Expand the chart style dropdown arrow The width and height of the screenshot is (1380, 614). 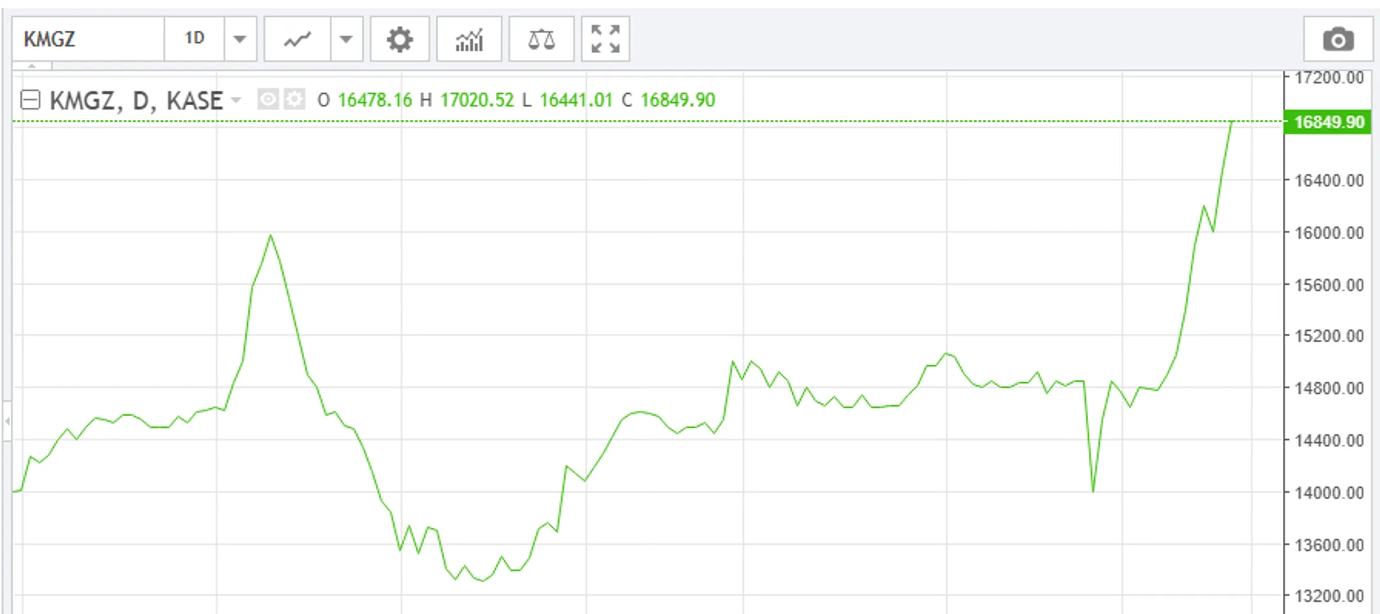[x=346, y=40]
